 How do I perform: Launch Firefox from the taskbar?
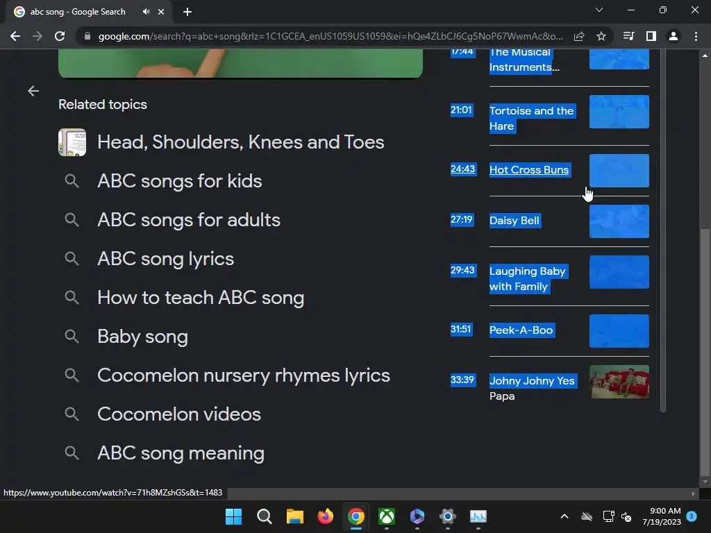(325, 516)
